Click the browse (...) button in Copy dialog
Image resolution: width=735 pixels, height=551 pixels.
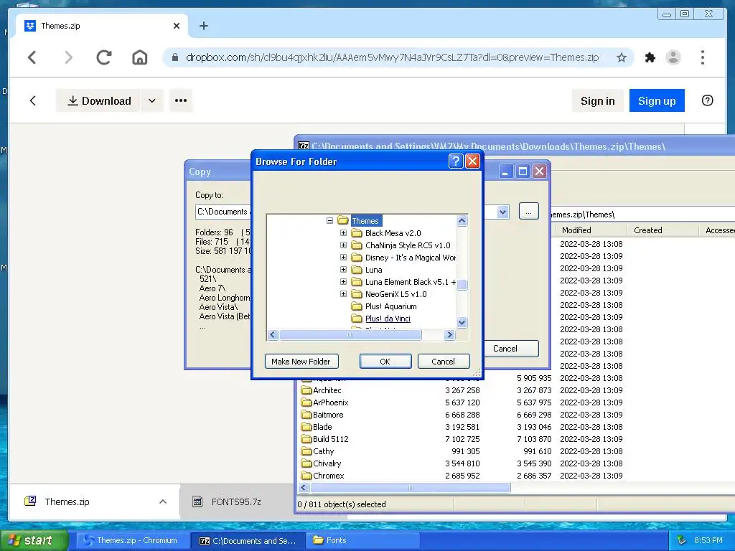528,212
